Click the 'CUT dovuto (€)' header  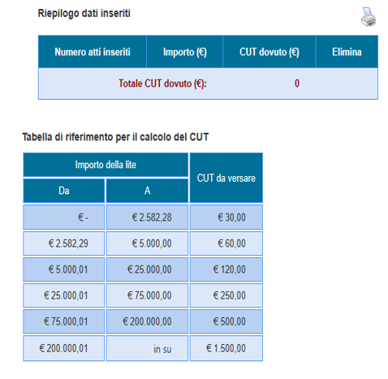pos(269,52)
